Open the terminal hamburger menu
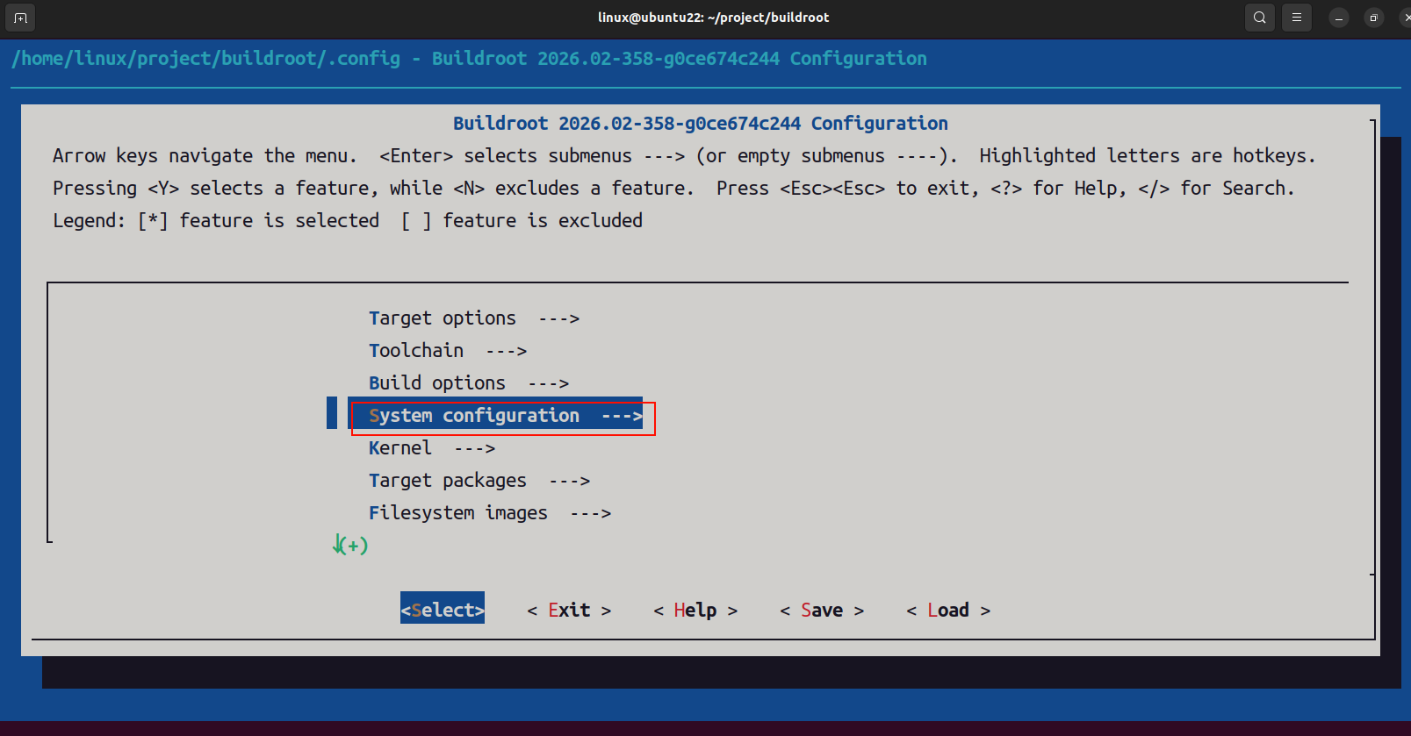This screenshot has width=1411, height=736. [x=1296, y=18]
